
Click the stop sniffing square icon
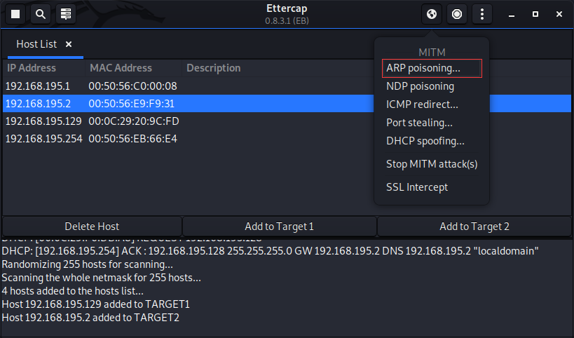(15, 14)
